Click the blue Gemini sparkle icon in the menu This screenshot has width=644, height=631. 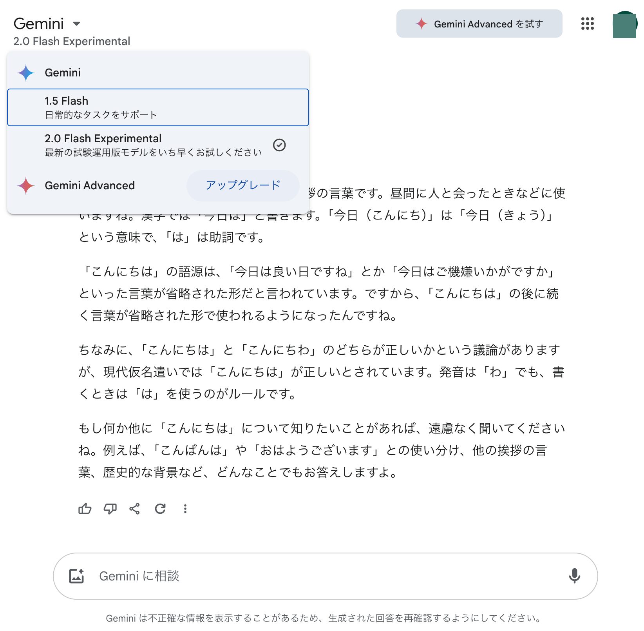coord(26,73)
